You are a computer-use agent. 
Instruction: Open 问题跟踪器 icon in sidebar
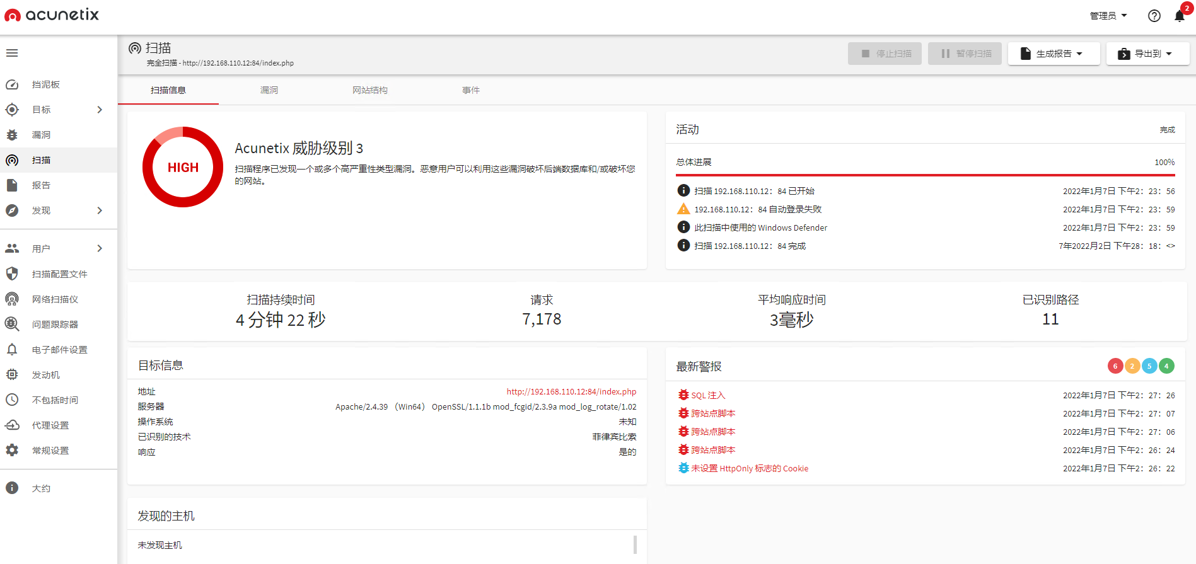click(x=12, y=324)
